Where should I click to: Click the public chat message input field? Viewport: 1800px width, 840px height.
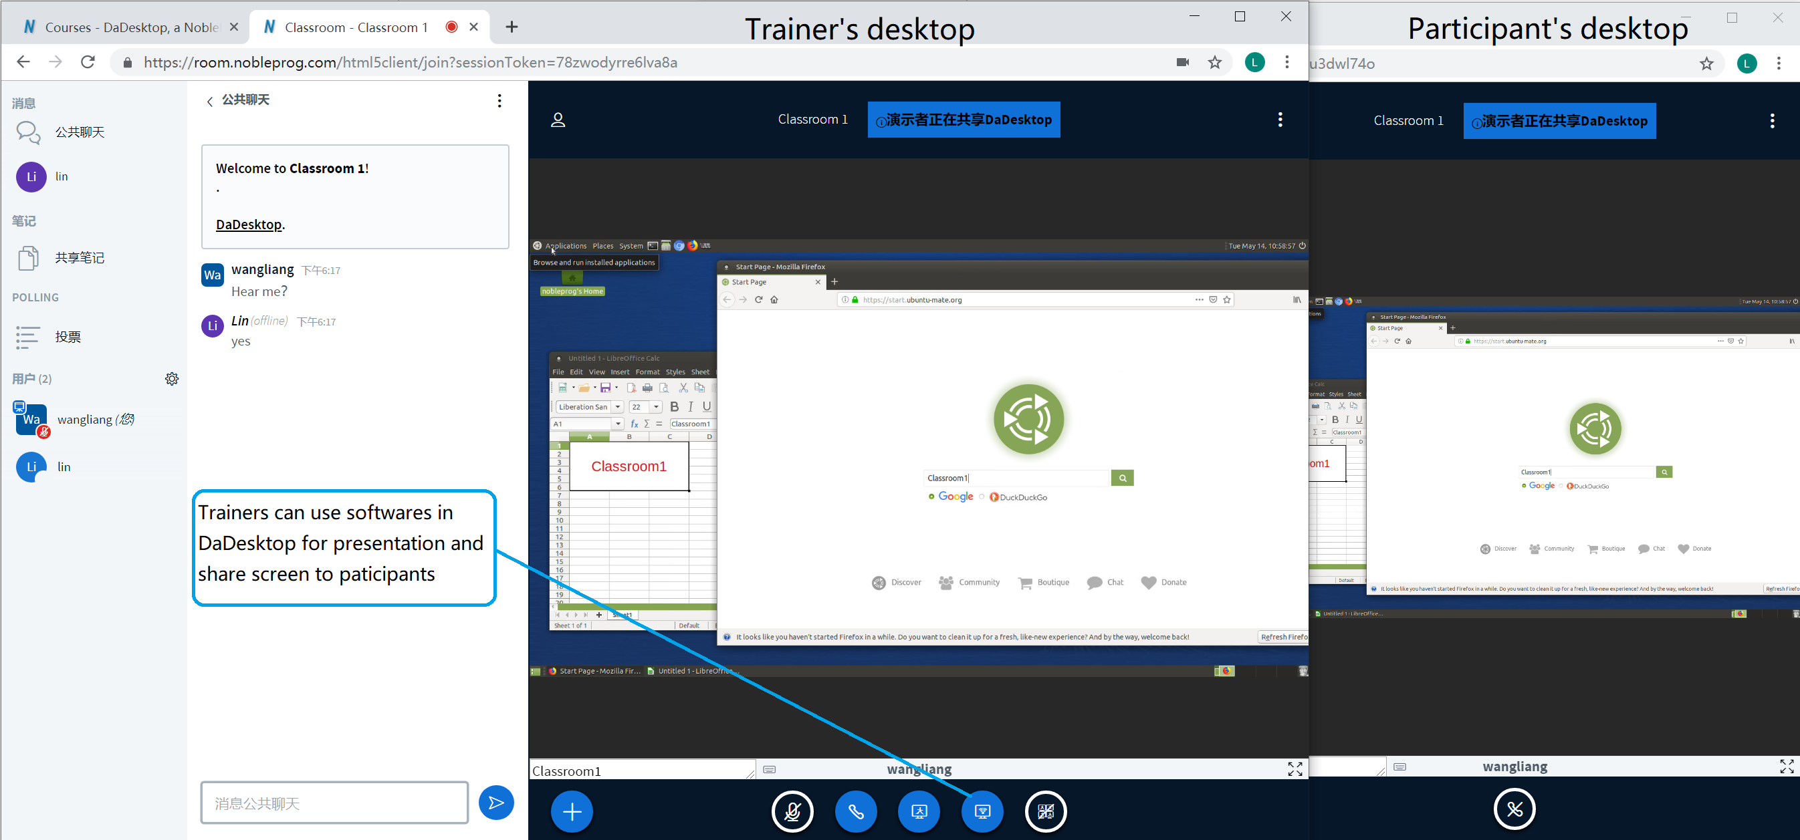pos(334,803)
